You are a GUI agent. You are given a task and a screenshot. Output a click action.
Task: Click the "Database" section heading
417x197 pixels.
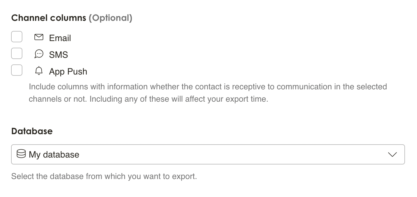[32, 131]
